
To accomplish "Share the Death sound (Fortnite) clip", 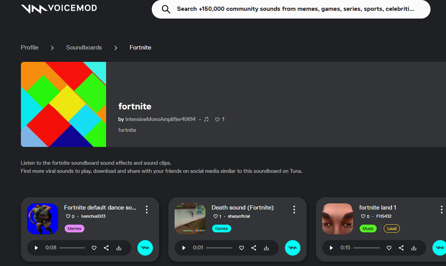I will (254, 248).
